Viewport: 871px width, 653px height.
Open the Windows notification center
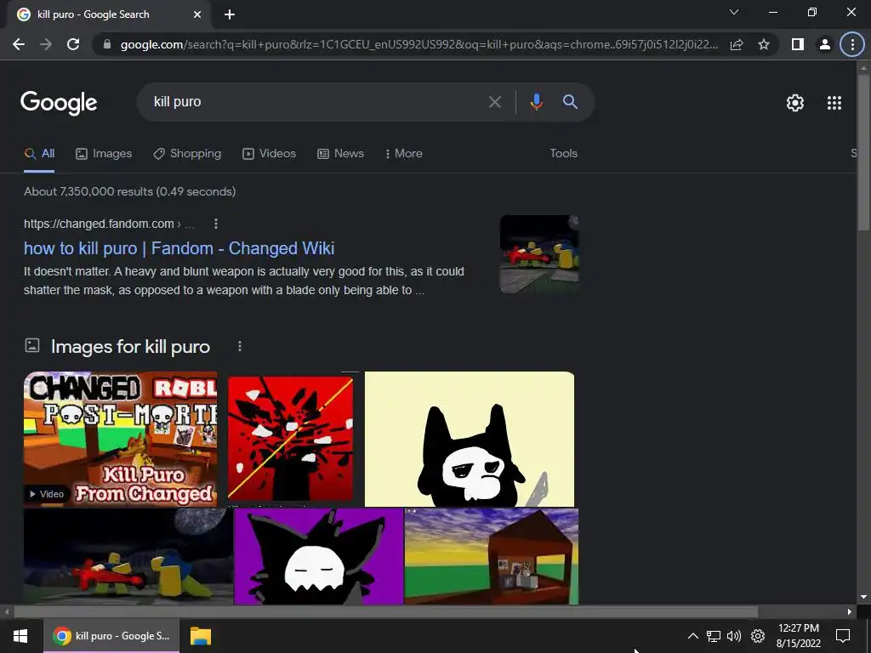pos(843,636)
